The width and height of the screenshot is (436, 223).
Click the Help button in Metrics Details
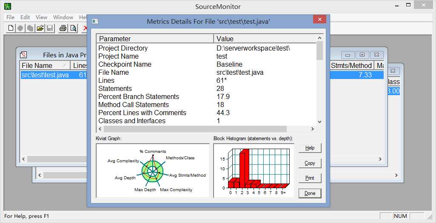tap(310, 148)
